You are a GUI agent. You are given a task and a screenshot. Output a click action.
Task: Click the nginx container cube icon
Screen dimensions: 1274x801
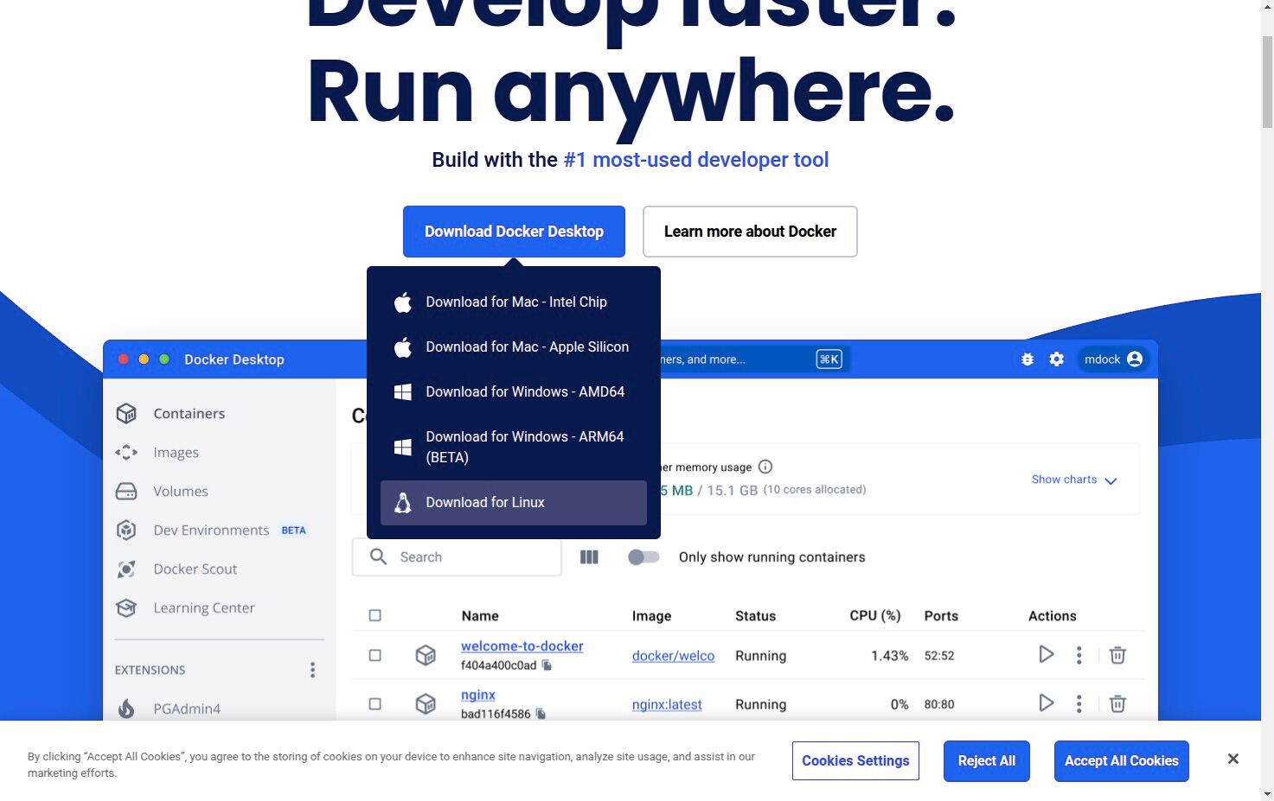click(426, 703)
